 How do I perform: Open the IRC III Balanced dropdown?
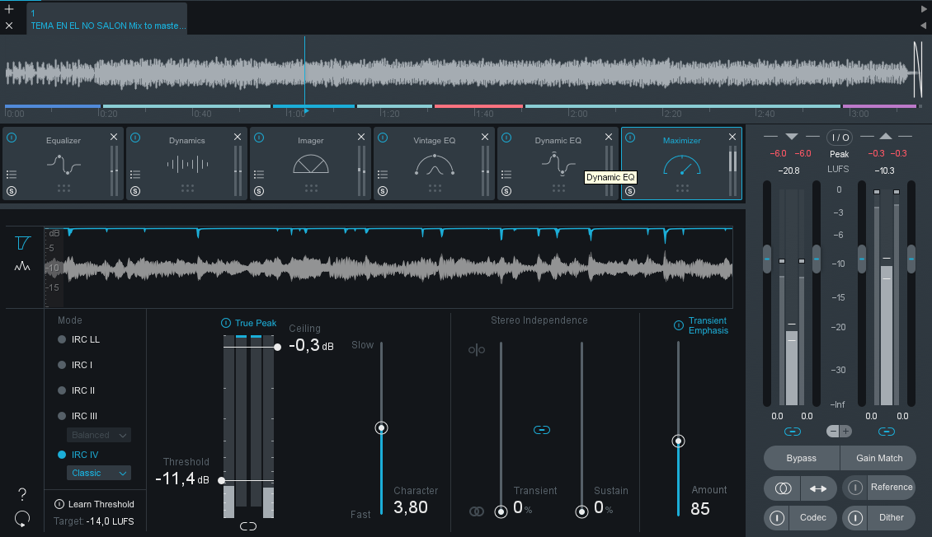(99, 435)
